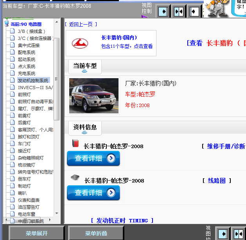Click bottom view control arrow-right pane icon
This screenshot has height=240, width=246.
click(x=223, y=234)
